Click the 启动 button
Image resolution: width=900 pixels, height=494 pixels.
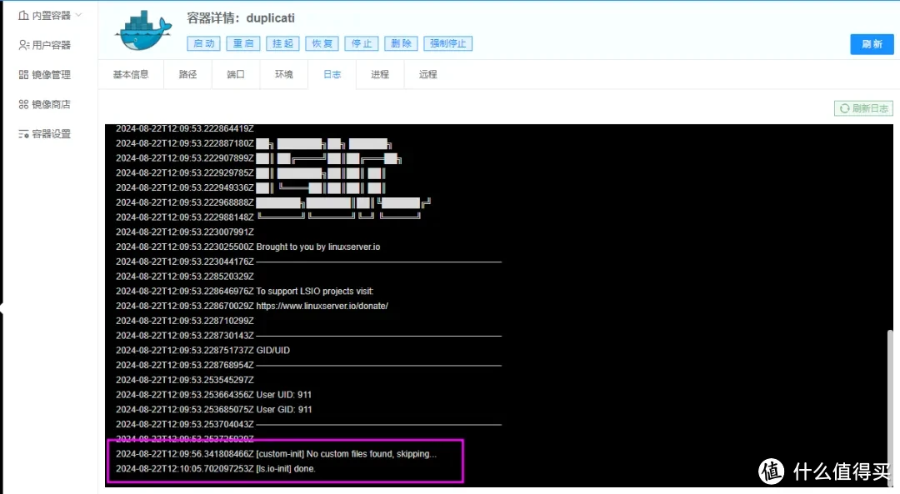click(x=204, y=43)
